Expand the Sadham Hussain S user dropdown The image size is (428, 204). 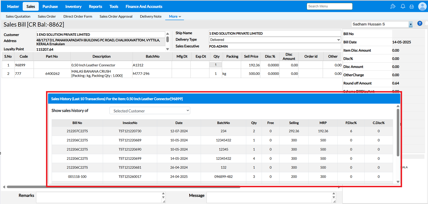click(x=410, y=25)
